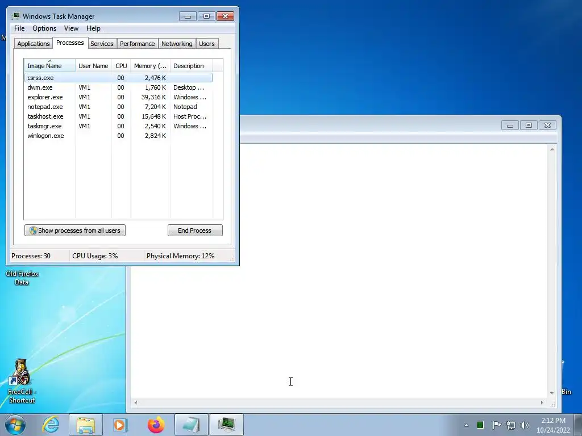582x436 pixels.
Task: Switch to the Applications tab
Action: tap(34, 43)
